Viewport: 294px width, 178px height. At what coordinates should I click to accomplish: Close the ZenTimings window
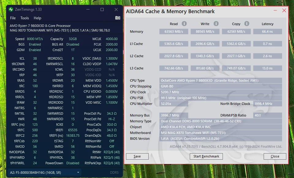pos(116,9)
